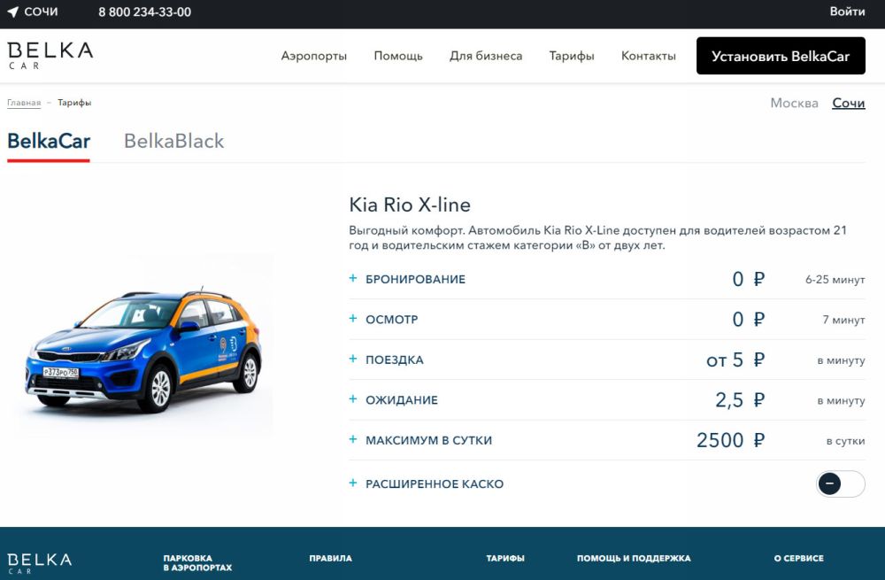Viewport: 885px width, 580px height.
Task: Click the МАКСИМУМ В СУТКИ row label
Action: coord(428,440)
